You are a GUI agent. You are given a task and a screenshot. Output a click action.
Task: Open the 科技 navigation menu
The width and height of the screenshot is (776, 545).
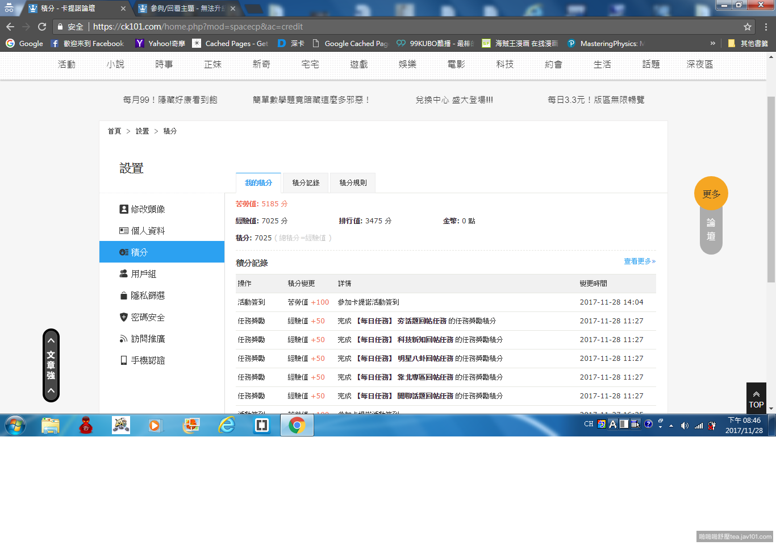(505, 64)
